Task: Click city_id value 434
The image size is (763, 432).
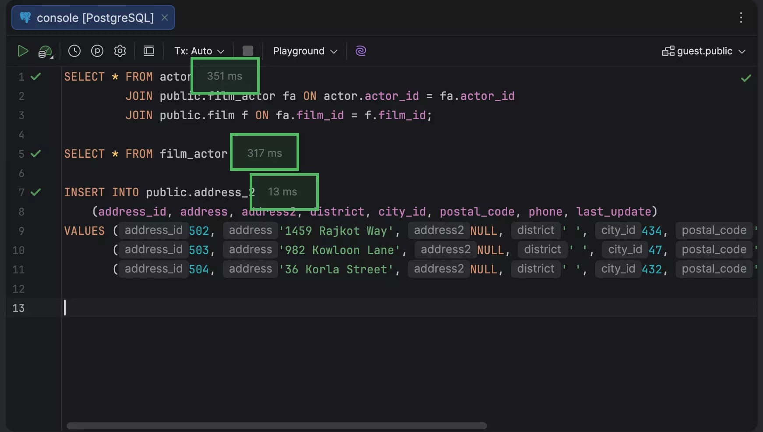Action: click(x=652, y=231)
